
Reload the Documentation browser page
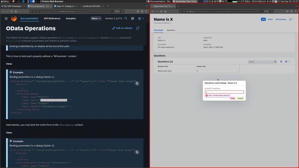[x=12, y=11]
